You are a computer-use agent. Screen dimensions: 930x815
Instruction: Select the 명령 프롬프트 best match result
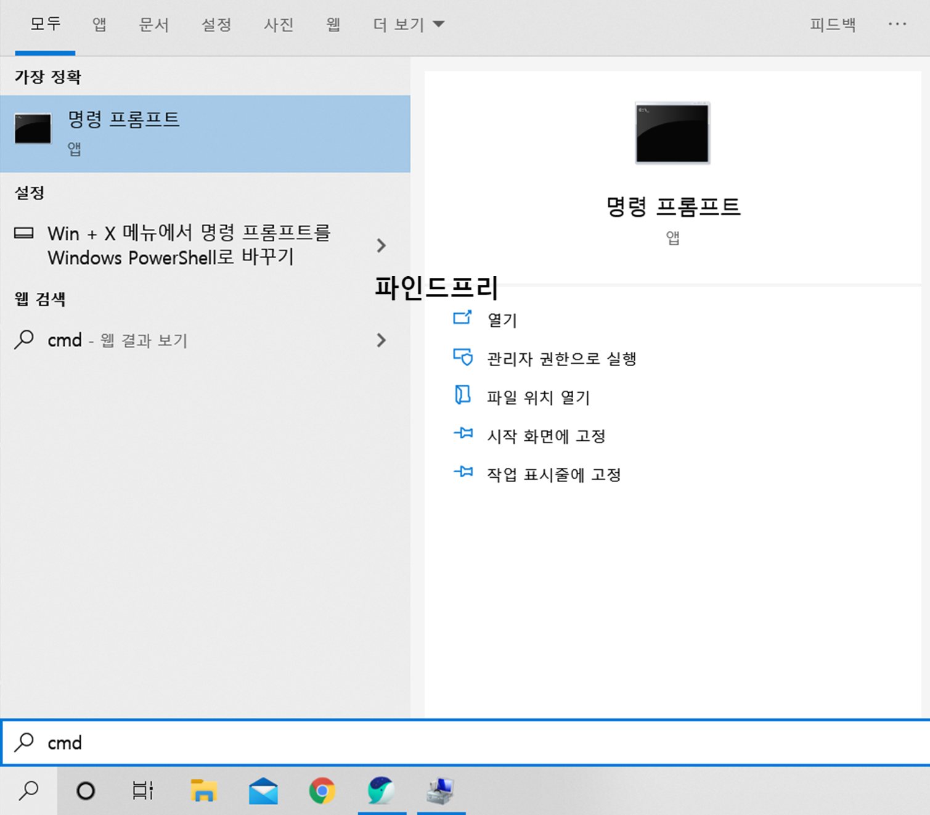[x=205, y=134]
